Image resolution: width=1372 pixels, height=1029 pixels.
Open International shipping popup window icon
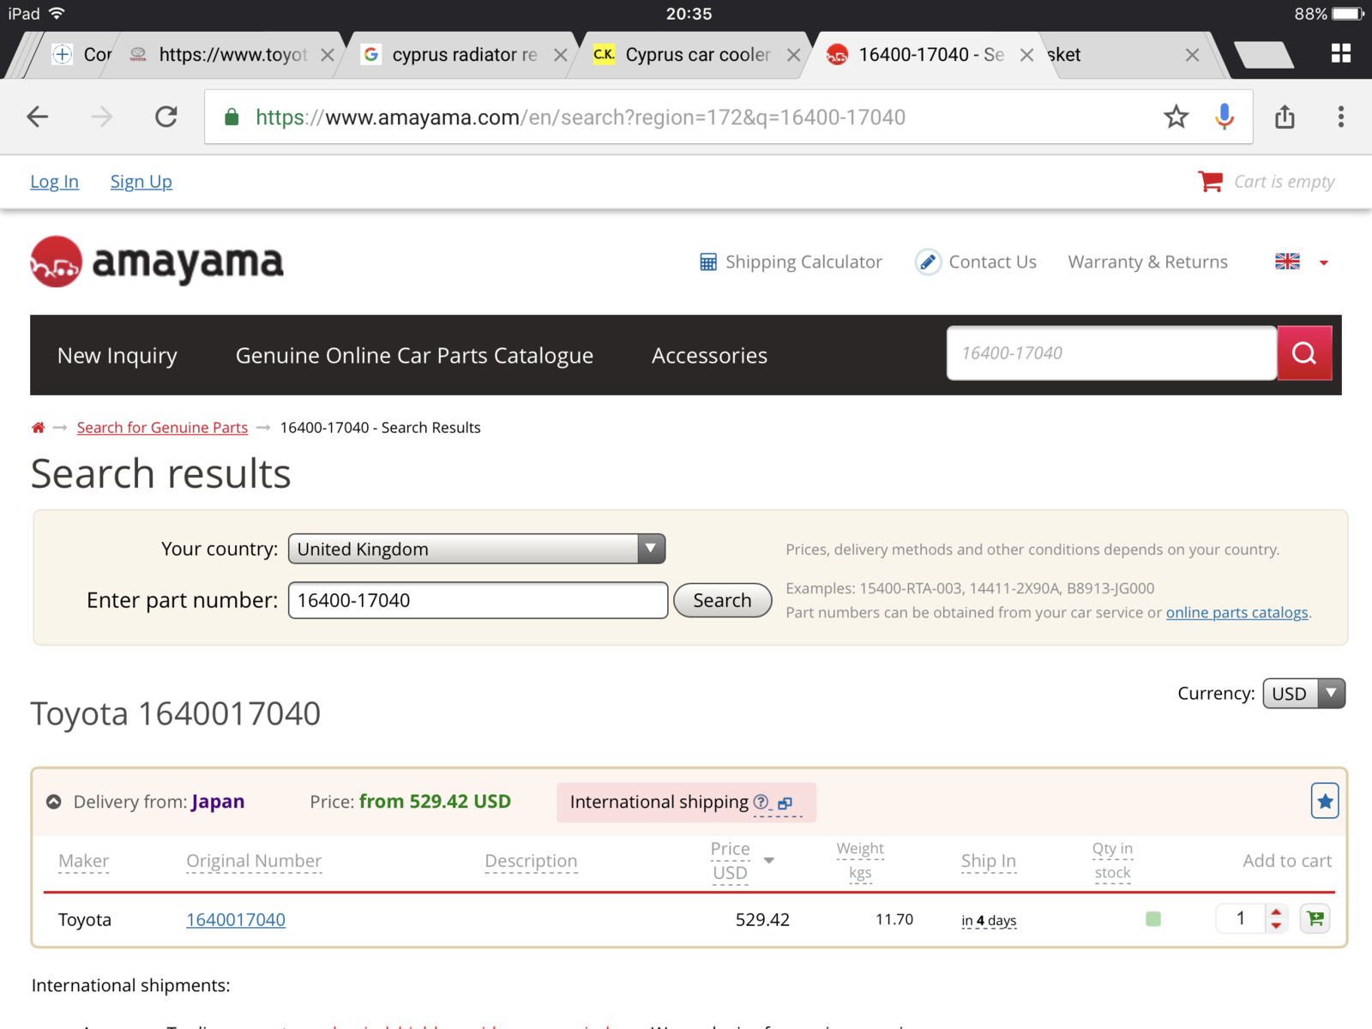point(785,803)
